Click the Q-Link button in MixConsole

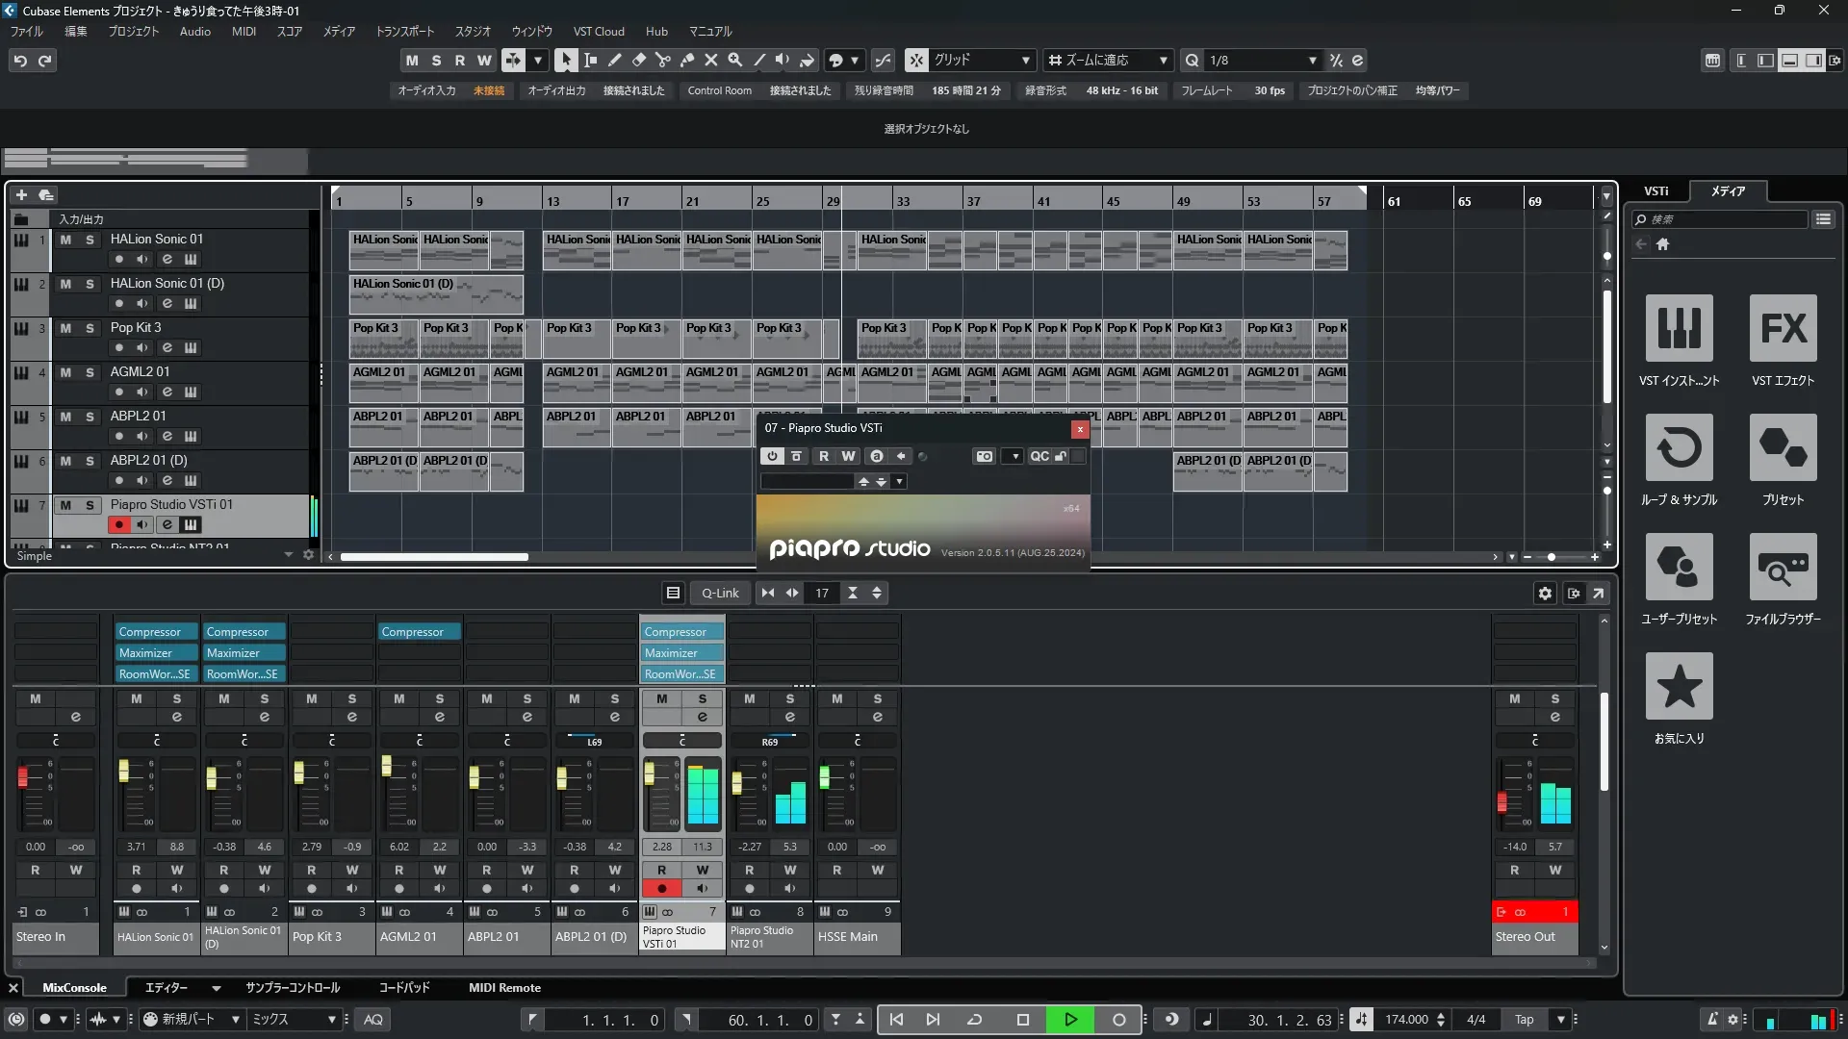point(719,593)
